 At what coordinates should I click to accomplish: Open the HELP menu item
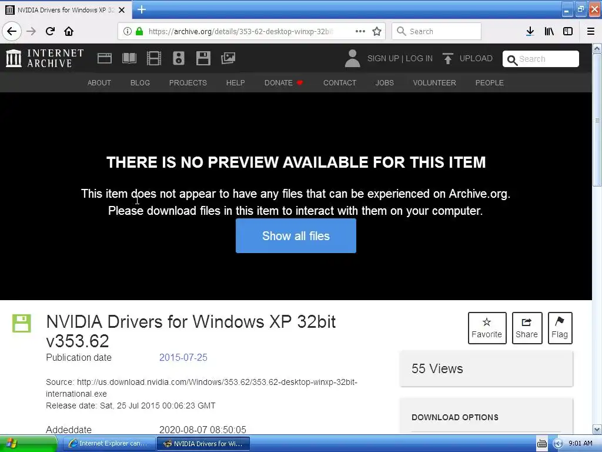235,82
